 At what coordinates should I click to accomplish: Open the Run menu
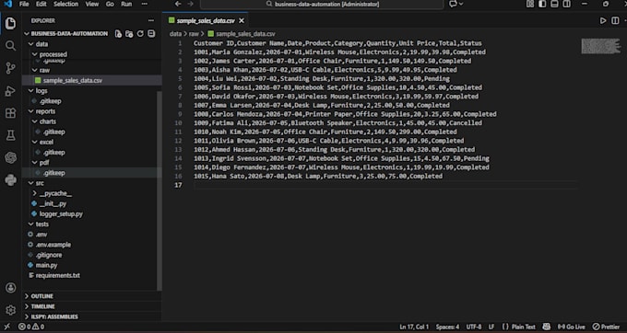126,4
